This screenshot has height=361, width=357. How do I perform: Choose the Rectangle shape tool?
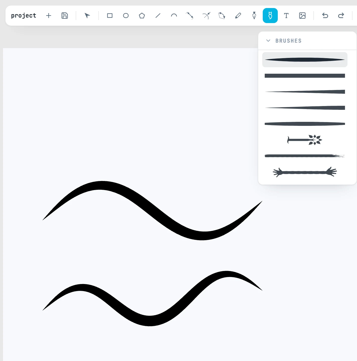point(110,16)
